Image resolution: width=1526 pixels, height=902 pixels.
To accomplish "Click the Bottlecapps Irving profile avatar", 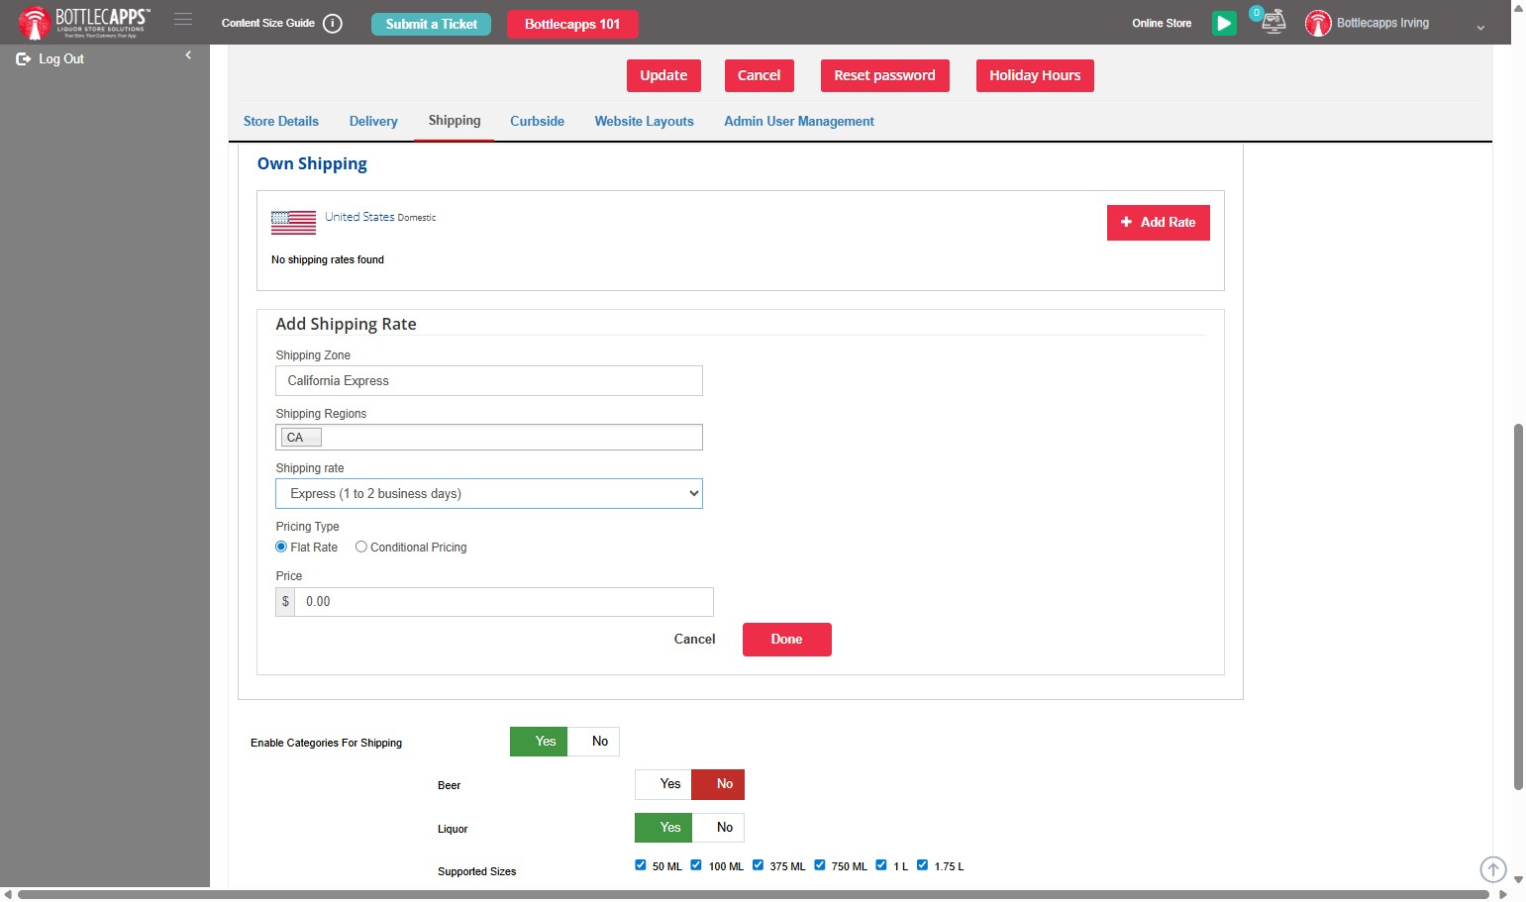I will pos(1318,23).
